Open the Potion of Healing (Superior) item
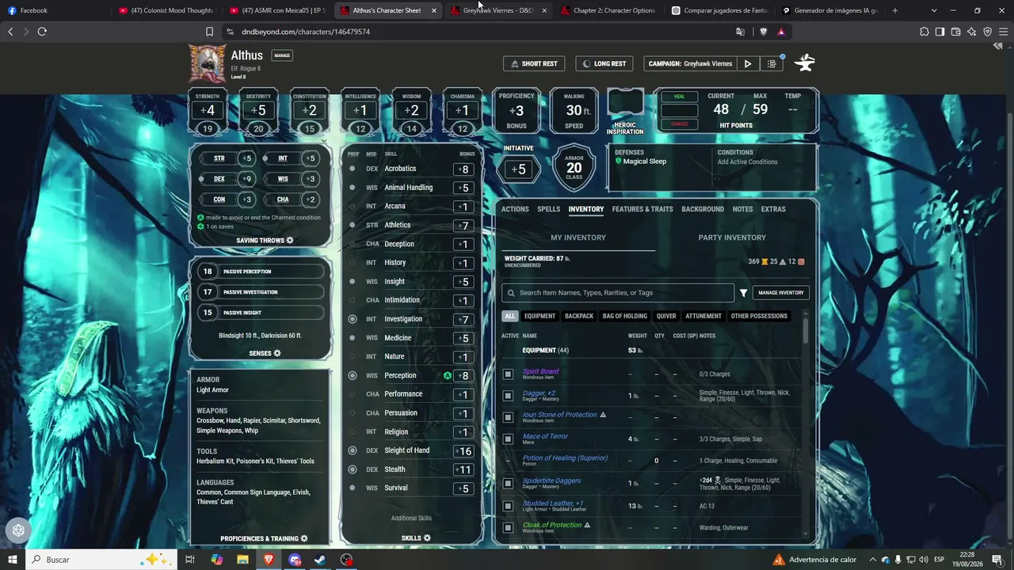 coord(565,458)
